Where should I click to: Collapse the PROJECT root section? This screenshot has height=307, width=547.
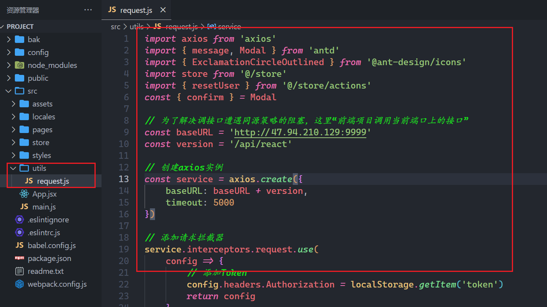pos(2,27)
